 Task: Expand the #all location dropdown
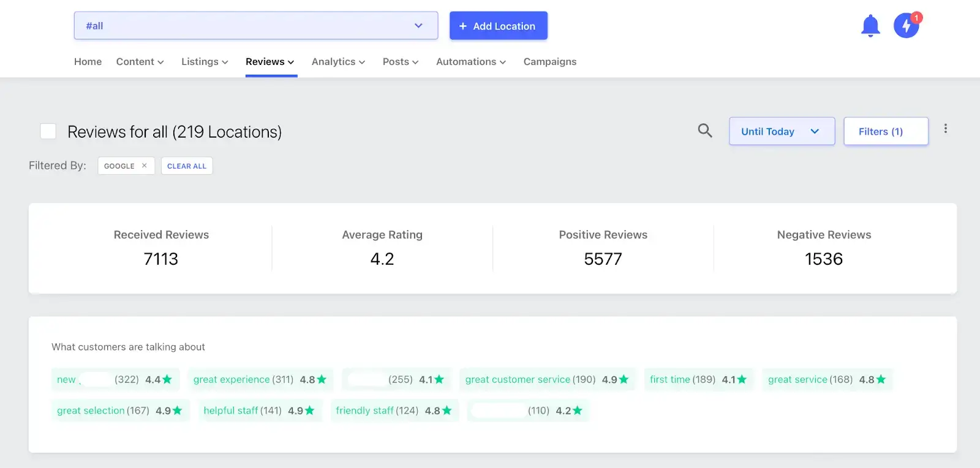(x=256, y=26)
